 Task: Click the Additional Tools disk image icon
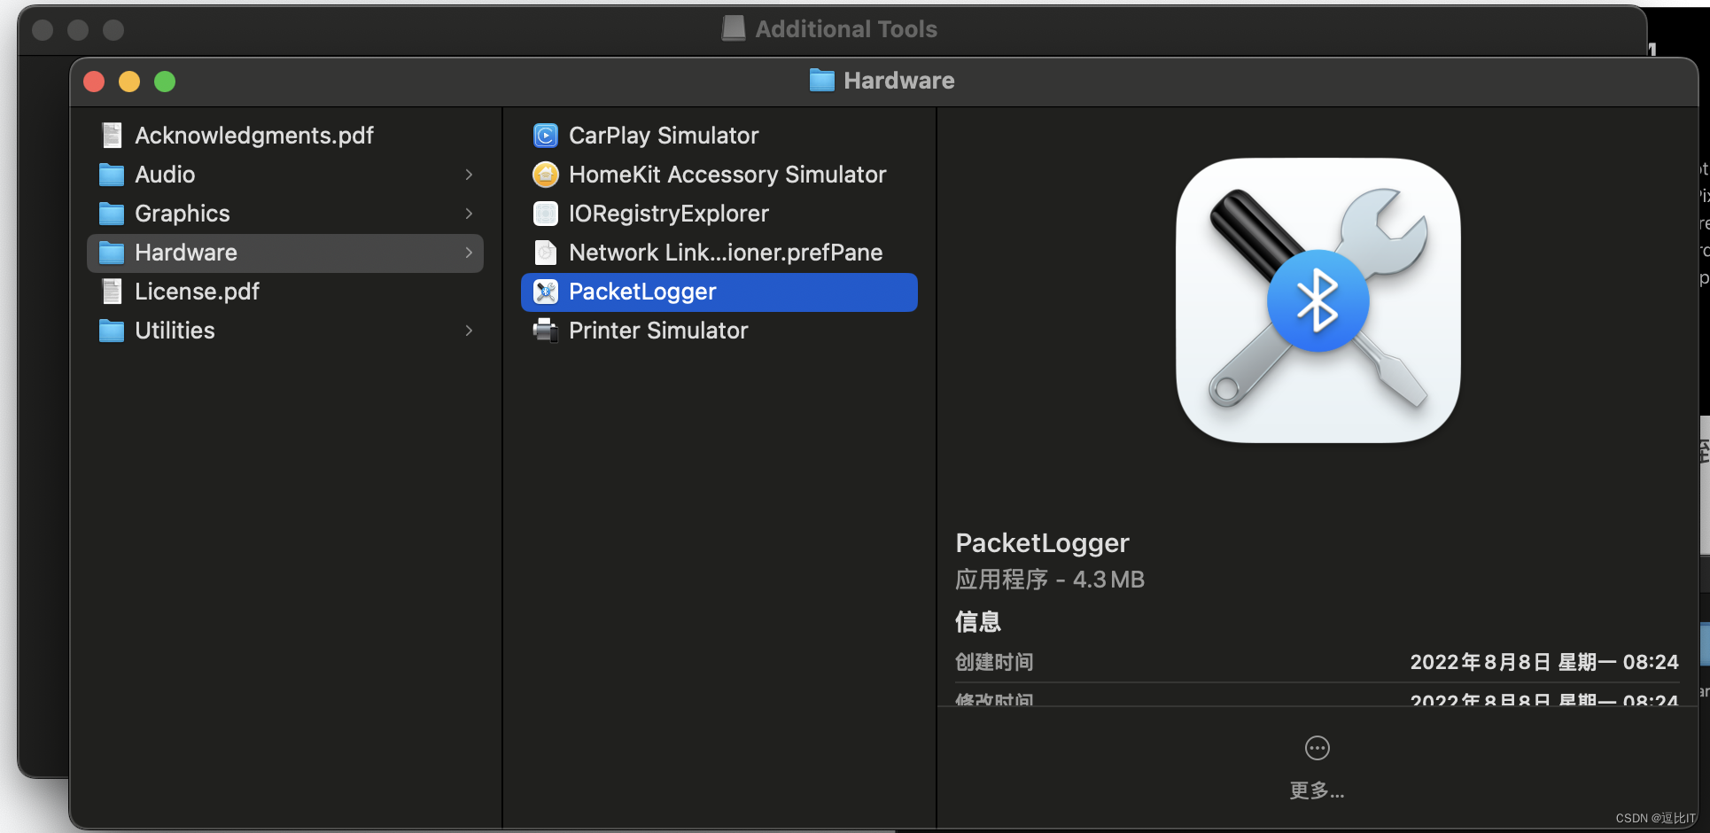[x=734, y=27]
